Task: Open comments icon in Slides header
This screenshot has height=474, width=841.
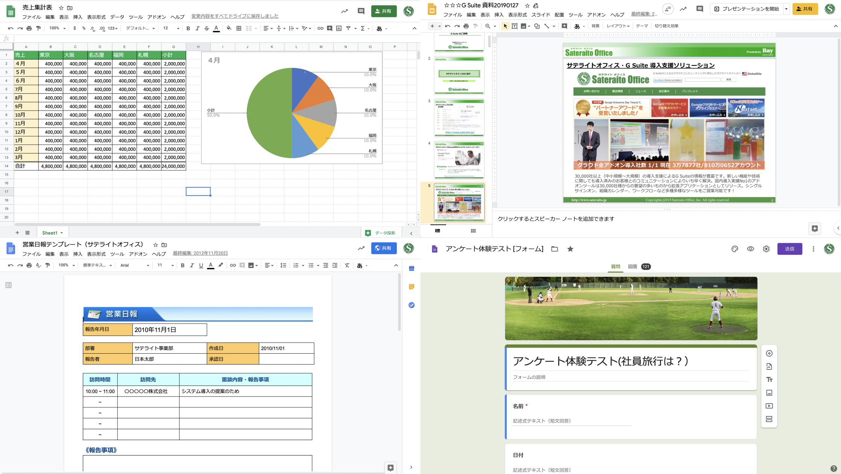Action: tap(700, 9)
